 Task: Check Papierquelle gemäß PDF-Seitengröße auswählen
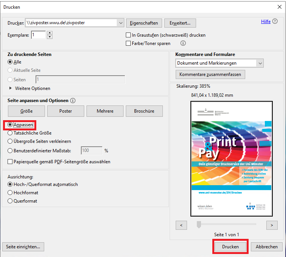pyautogui.click(x=10, y=162)
